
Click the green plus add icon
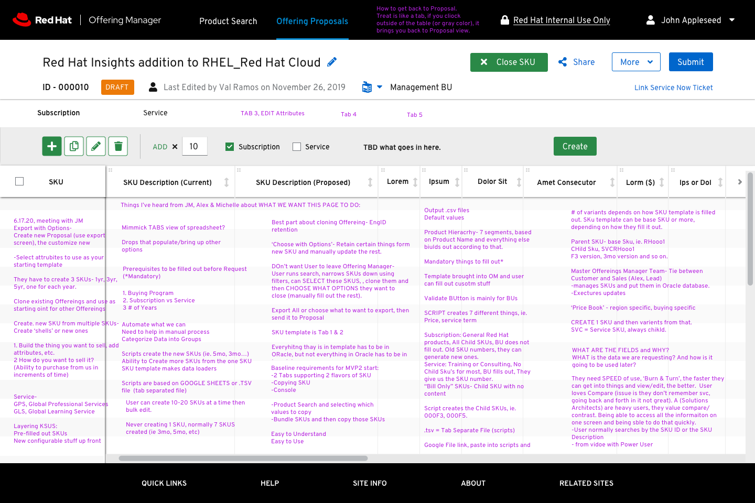click(52, 146)
